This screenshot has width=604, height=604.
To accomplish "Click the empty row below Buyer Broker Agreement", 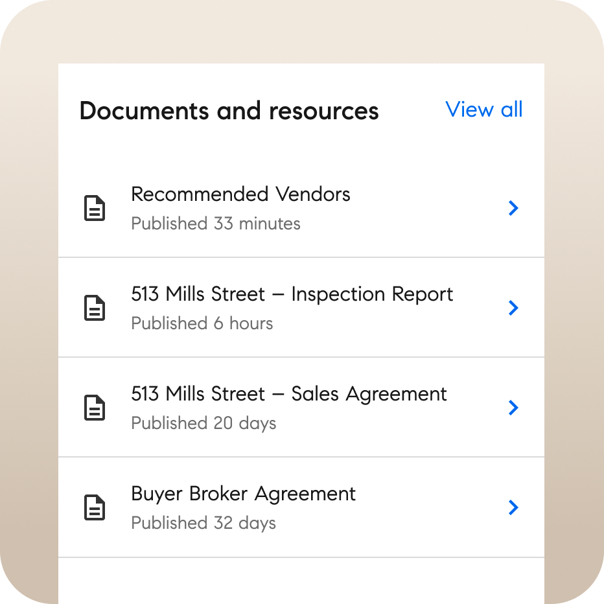I will point(301,581).
